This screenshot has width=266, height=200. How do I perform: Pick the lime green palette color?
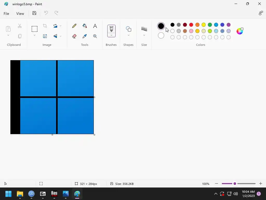[210, 31]
